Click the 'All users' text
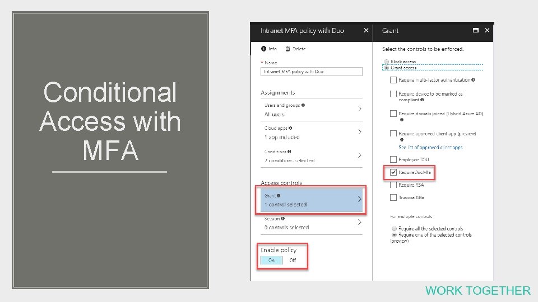Image resolution: width=538 pixels, height=302 pixels. click(x=274, y=114)
